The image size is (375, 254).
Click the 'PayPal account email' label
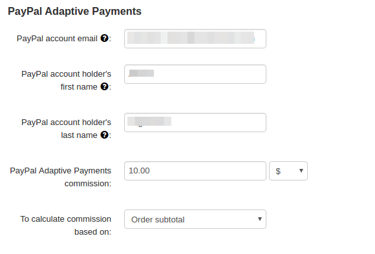pos(57,39)
